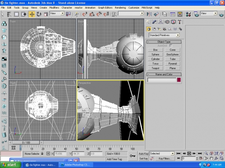Toggle 3D Snaps magnet icon
Screen dimensions: 225x168
coord(85,14)
